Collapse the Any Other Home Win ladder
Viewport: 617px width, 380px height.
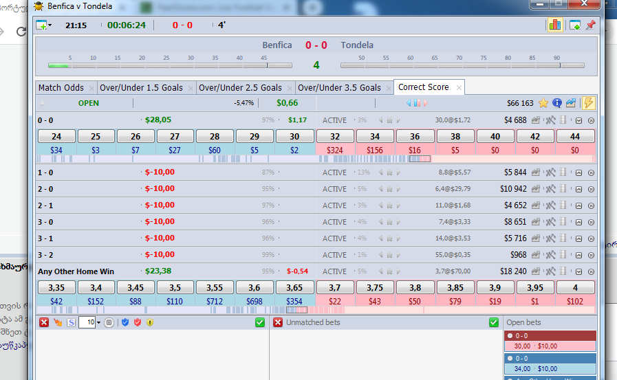(578, 271)
